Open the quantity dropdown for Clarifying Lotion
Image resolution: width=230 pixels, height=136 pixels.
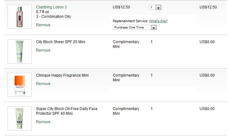click(158, 8)
